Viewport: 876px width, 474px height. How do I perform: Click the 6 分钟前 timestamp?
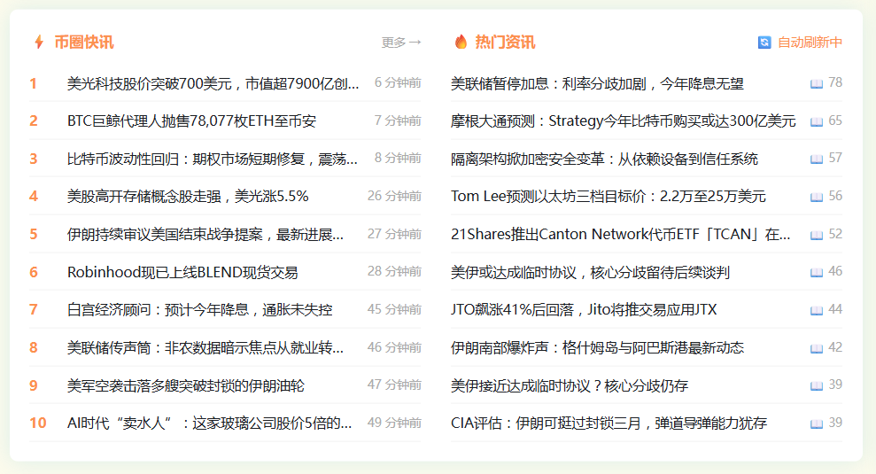point(398,82)
